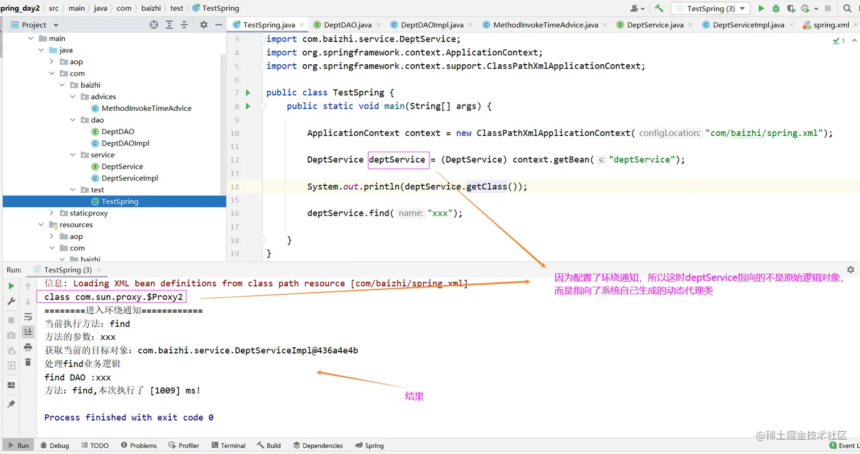Viewport: 860px width, 454px height.
Task: Click the 'baizhi' breadcrumb in navigation bar
Action: (151, 9)
